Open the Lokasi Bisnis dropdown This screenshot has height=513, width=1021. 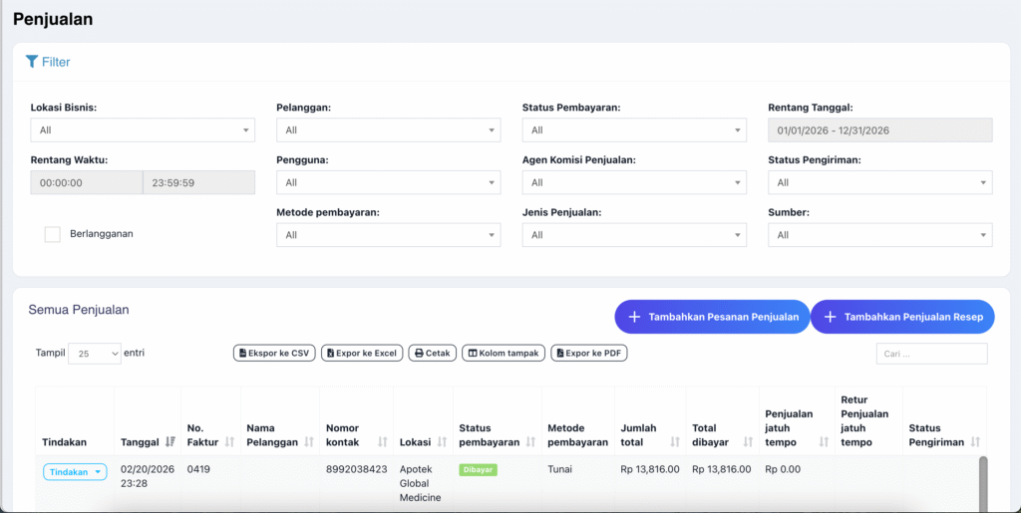[143, 129]
